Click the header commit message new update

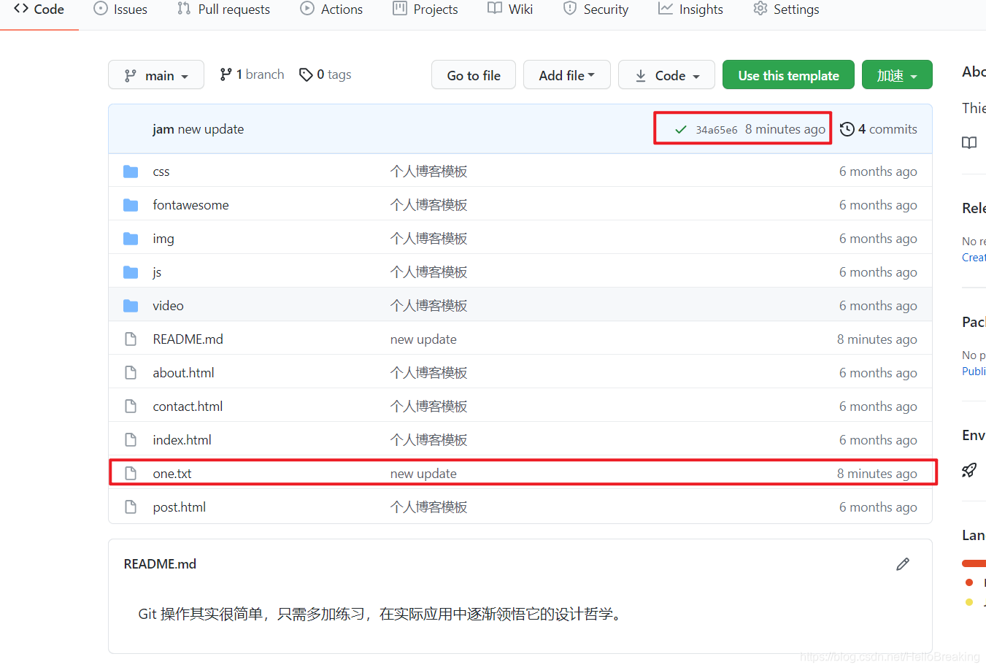[x=211, y=129]
